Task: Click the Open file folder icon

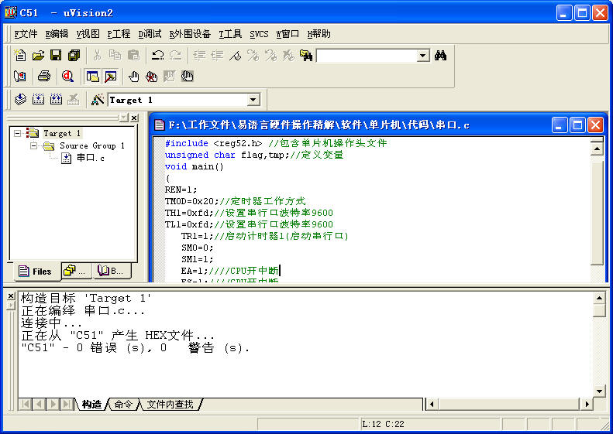Action: [x=38, y=56]
